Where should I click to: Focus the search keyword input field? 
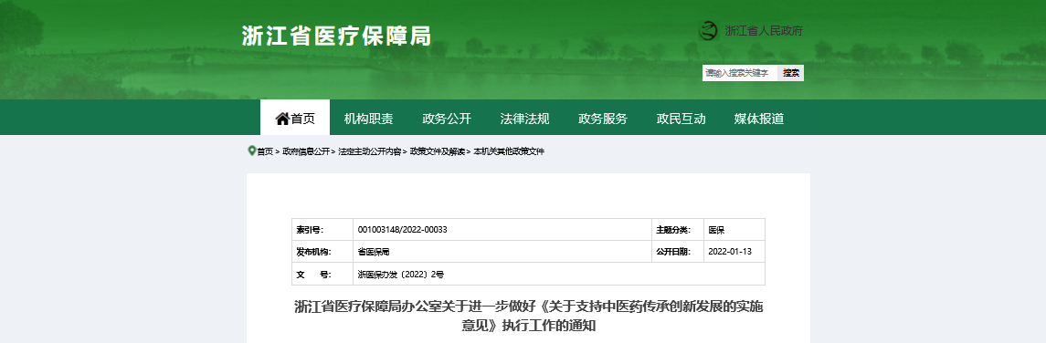[740, 73]
